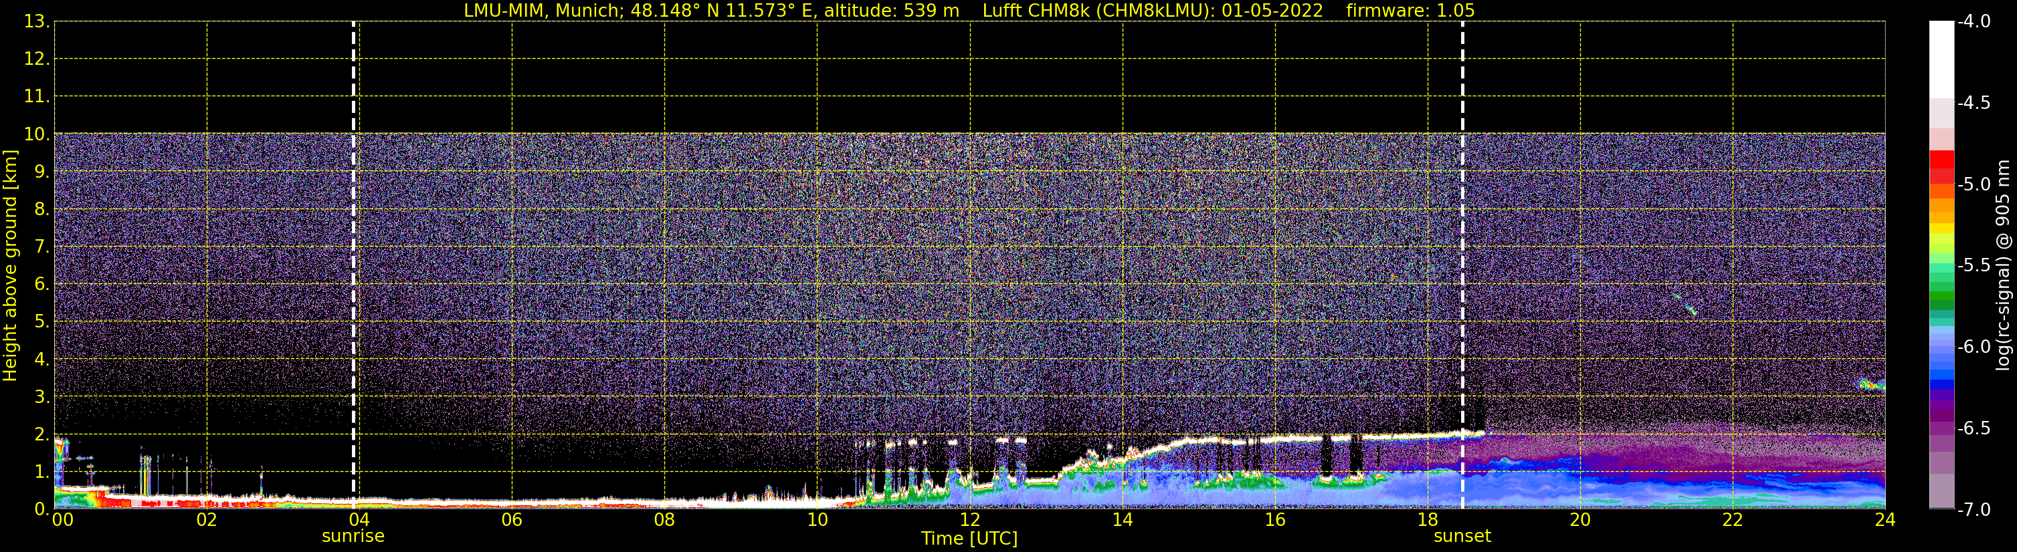Click the '-4.0' colorbar tick label

tap(1974, 21)
